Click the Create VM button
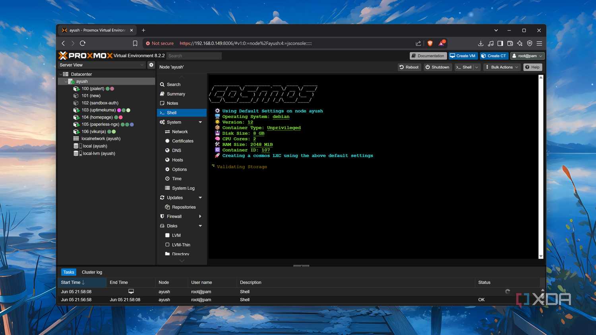 pos(462,56)
